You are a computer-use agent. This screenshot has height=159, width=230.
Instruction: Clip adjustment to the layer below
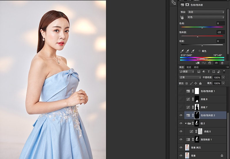[x=198, y=63]
